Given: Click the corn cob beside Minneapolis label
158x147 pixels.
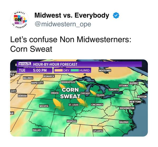Looking at the screenshot, I should [x=62, y=86].
